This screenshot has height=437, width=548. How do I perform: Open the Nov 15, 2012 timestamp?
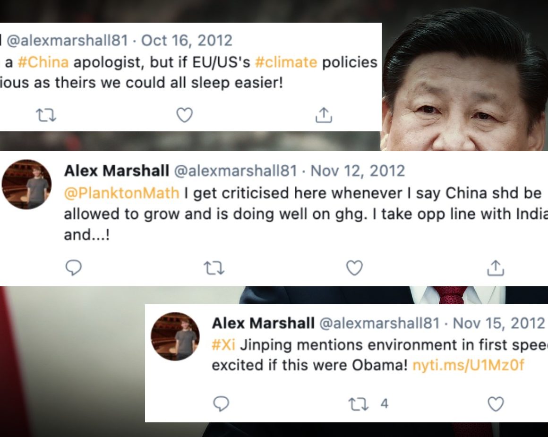(499, 323)
